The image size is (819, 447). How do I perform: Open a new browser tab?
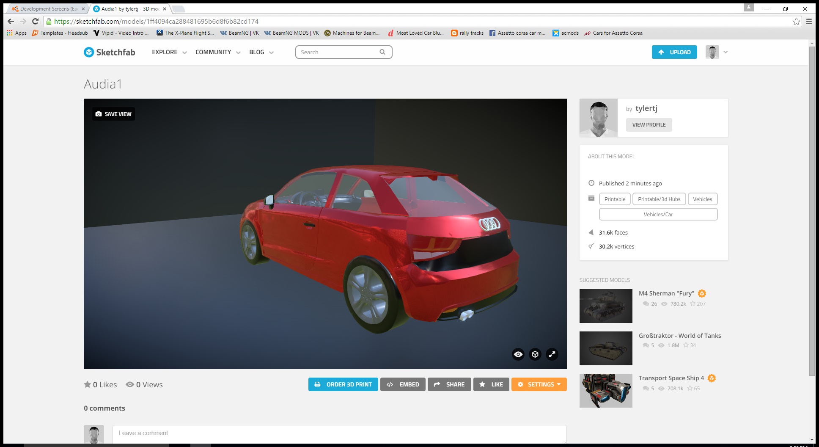coord(179,8)
